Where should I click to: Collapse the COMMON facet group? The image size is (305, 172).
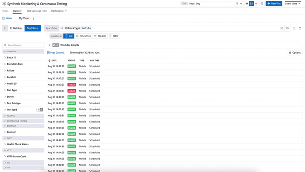[x=23, y=52]
